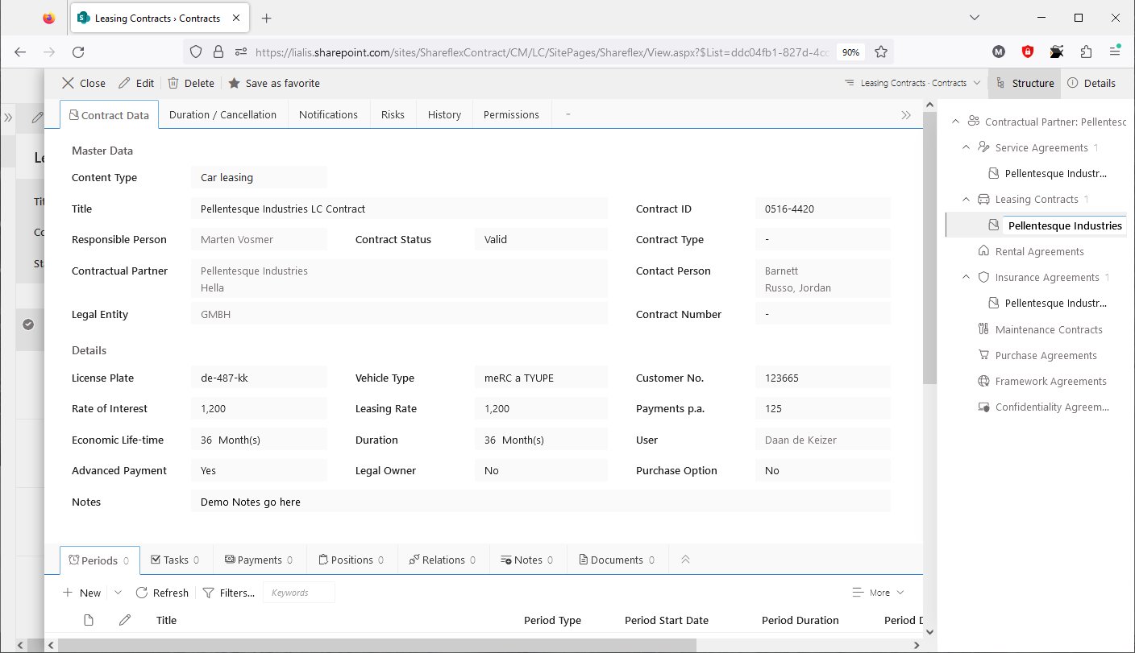Open the Duration / Cancellation tab

(222, 114)
